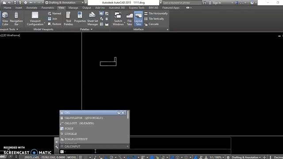Expand the CALCINPUT suggestion arrow

tap(127, 146)
